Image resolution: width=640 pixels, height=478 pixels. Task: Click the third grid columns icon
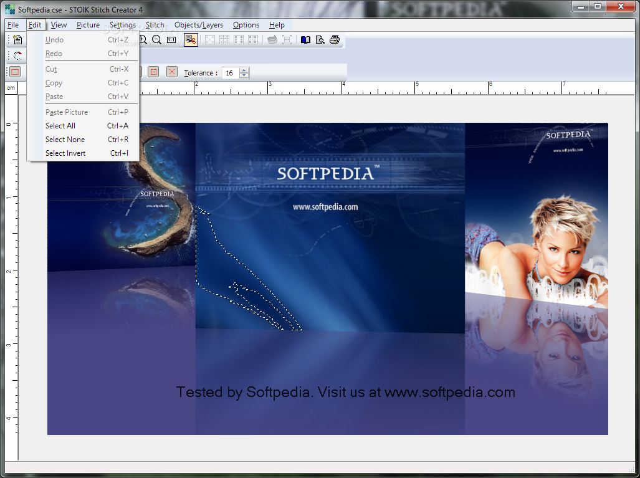(x=239, y=40)
